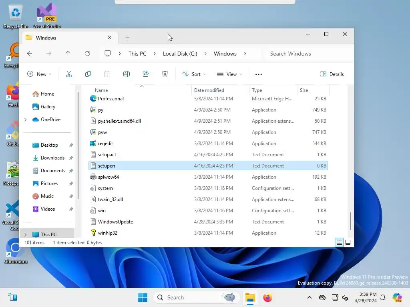The width and height of the screenshot is (410, 307).
Task: Show hidden system tray icons
Action: point(310,297)
